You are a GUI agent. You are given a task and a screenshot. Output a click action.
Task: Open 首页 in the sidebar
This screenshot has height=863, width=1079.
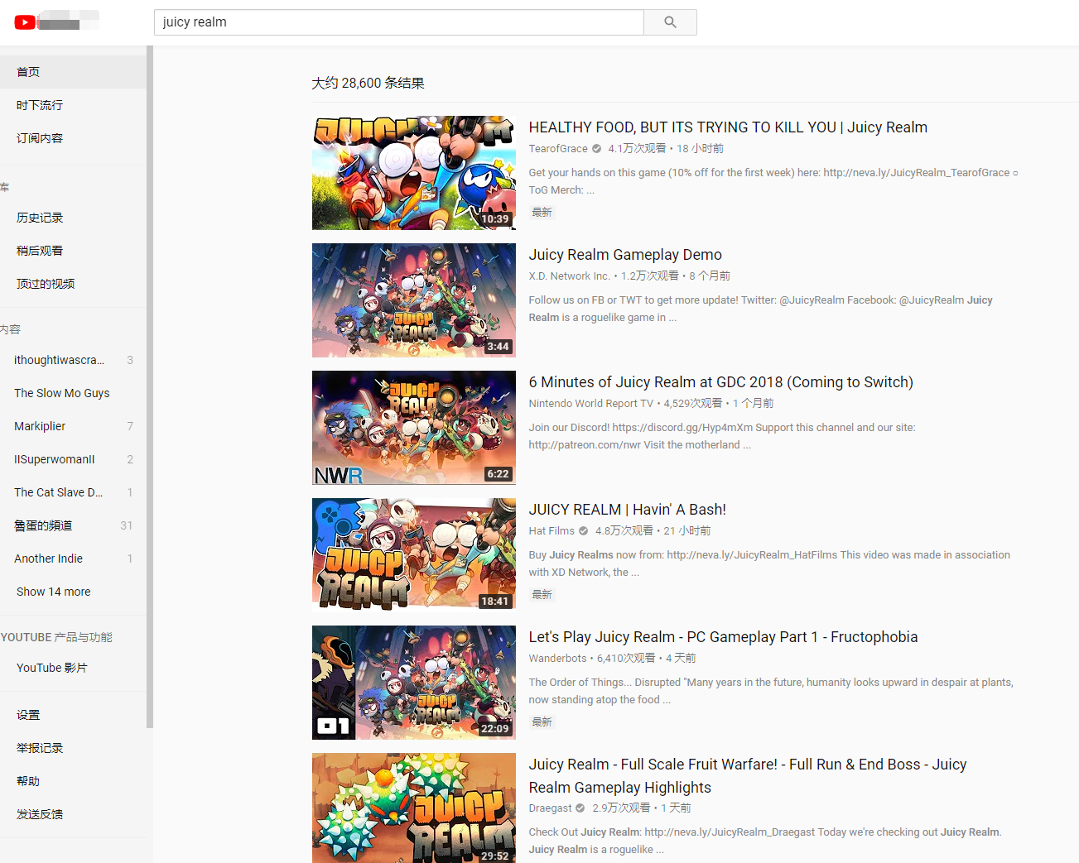pyautogui.click(x=73, y=72)
